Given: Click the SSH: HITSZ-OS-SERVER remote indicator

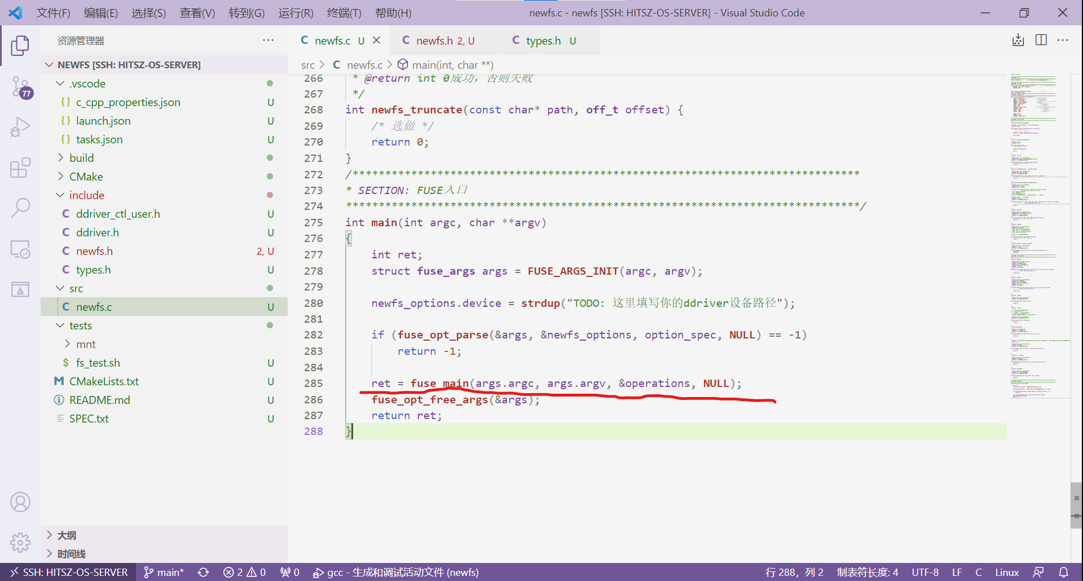Looking at the screenshot, I should [68, 572].
